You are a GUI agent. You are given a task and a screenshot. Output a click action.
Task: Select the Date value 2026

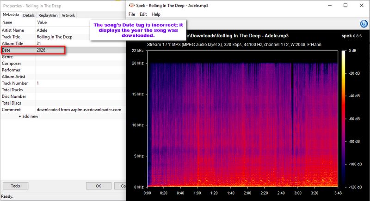pos(41,50)
